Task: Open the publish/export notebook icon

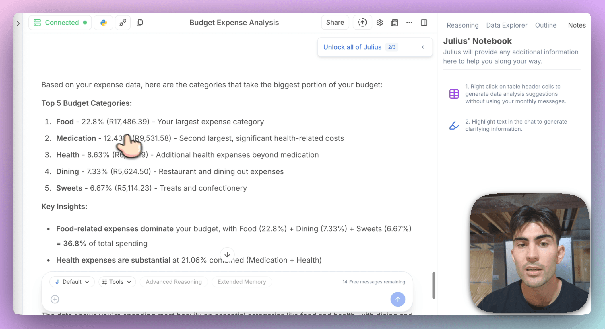Action: 362,22
